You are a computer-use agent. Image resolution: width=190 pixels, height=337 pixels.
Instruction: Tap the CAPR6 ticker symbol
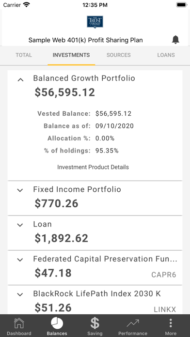coord(164,275)
